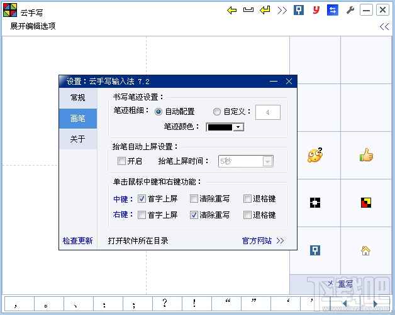Insert the opening double quote key
This screenshot has height=315, width=395.
[226, 304]
